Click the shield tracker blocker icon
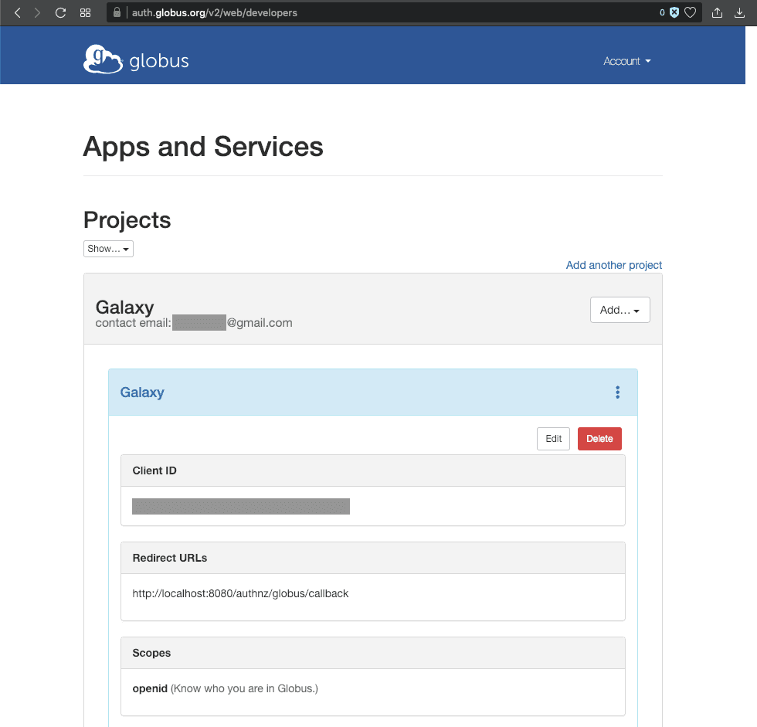The width and height of the screenshot is (757, 727). click(x=674, y=12)
